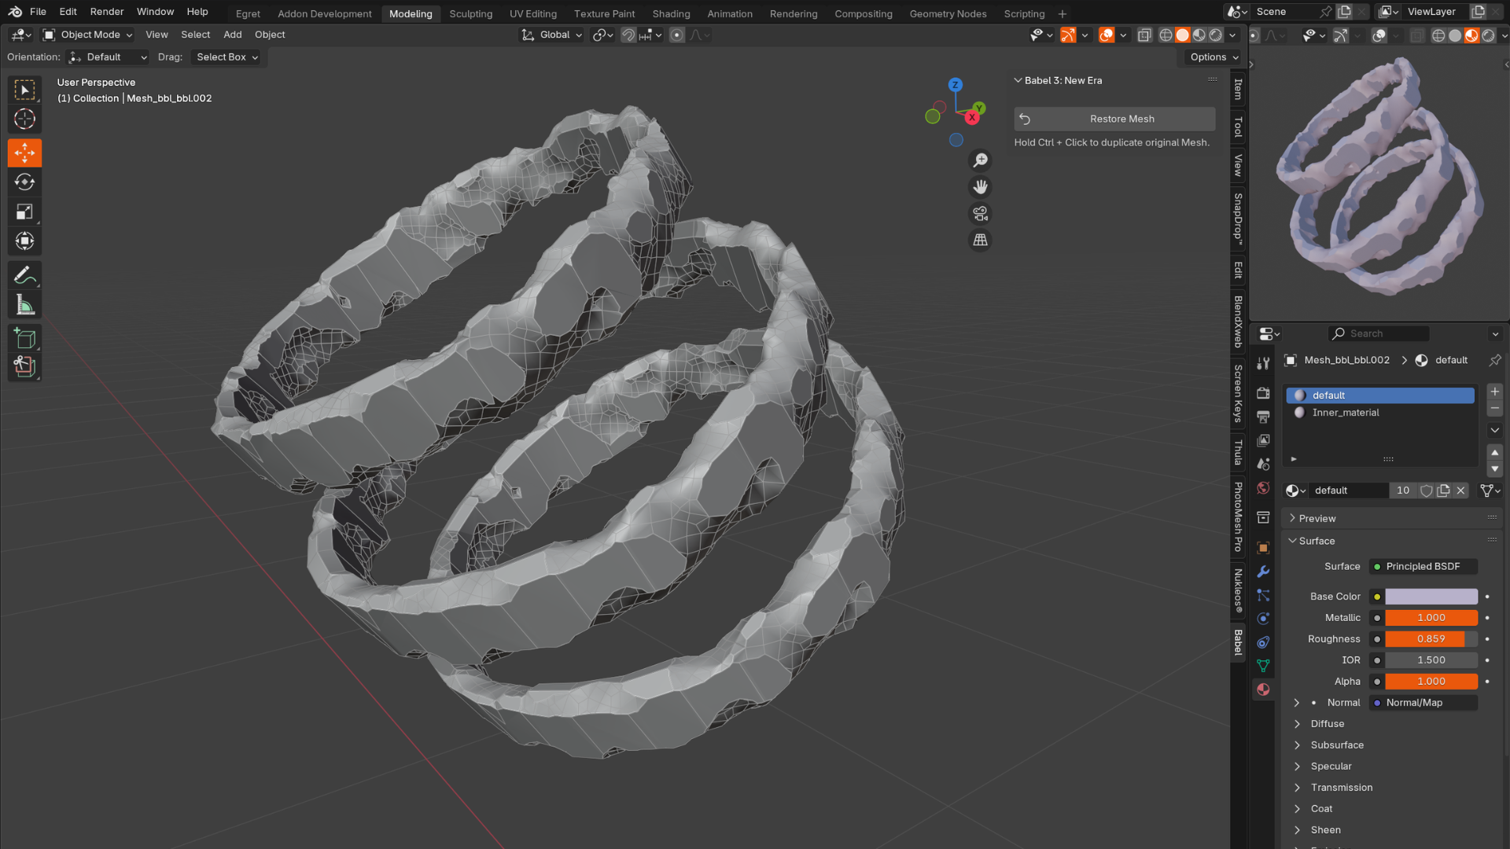Expand the Subsurface material section

[x=1336, y=745]
